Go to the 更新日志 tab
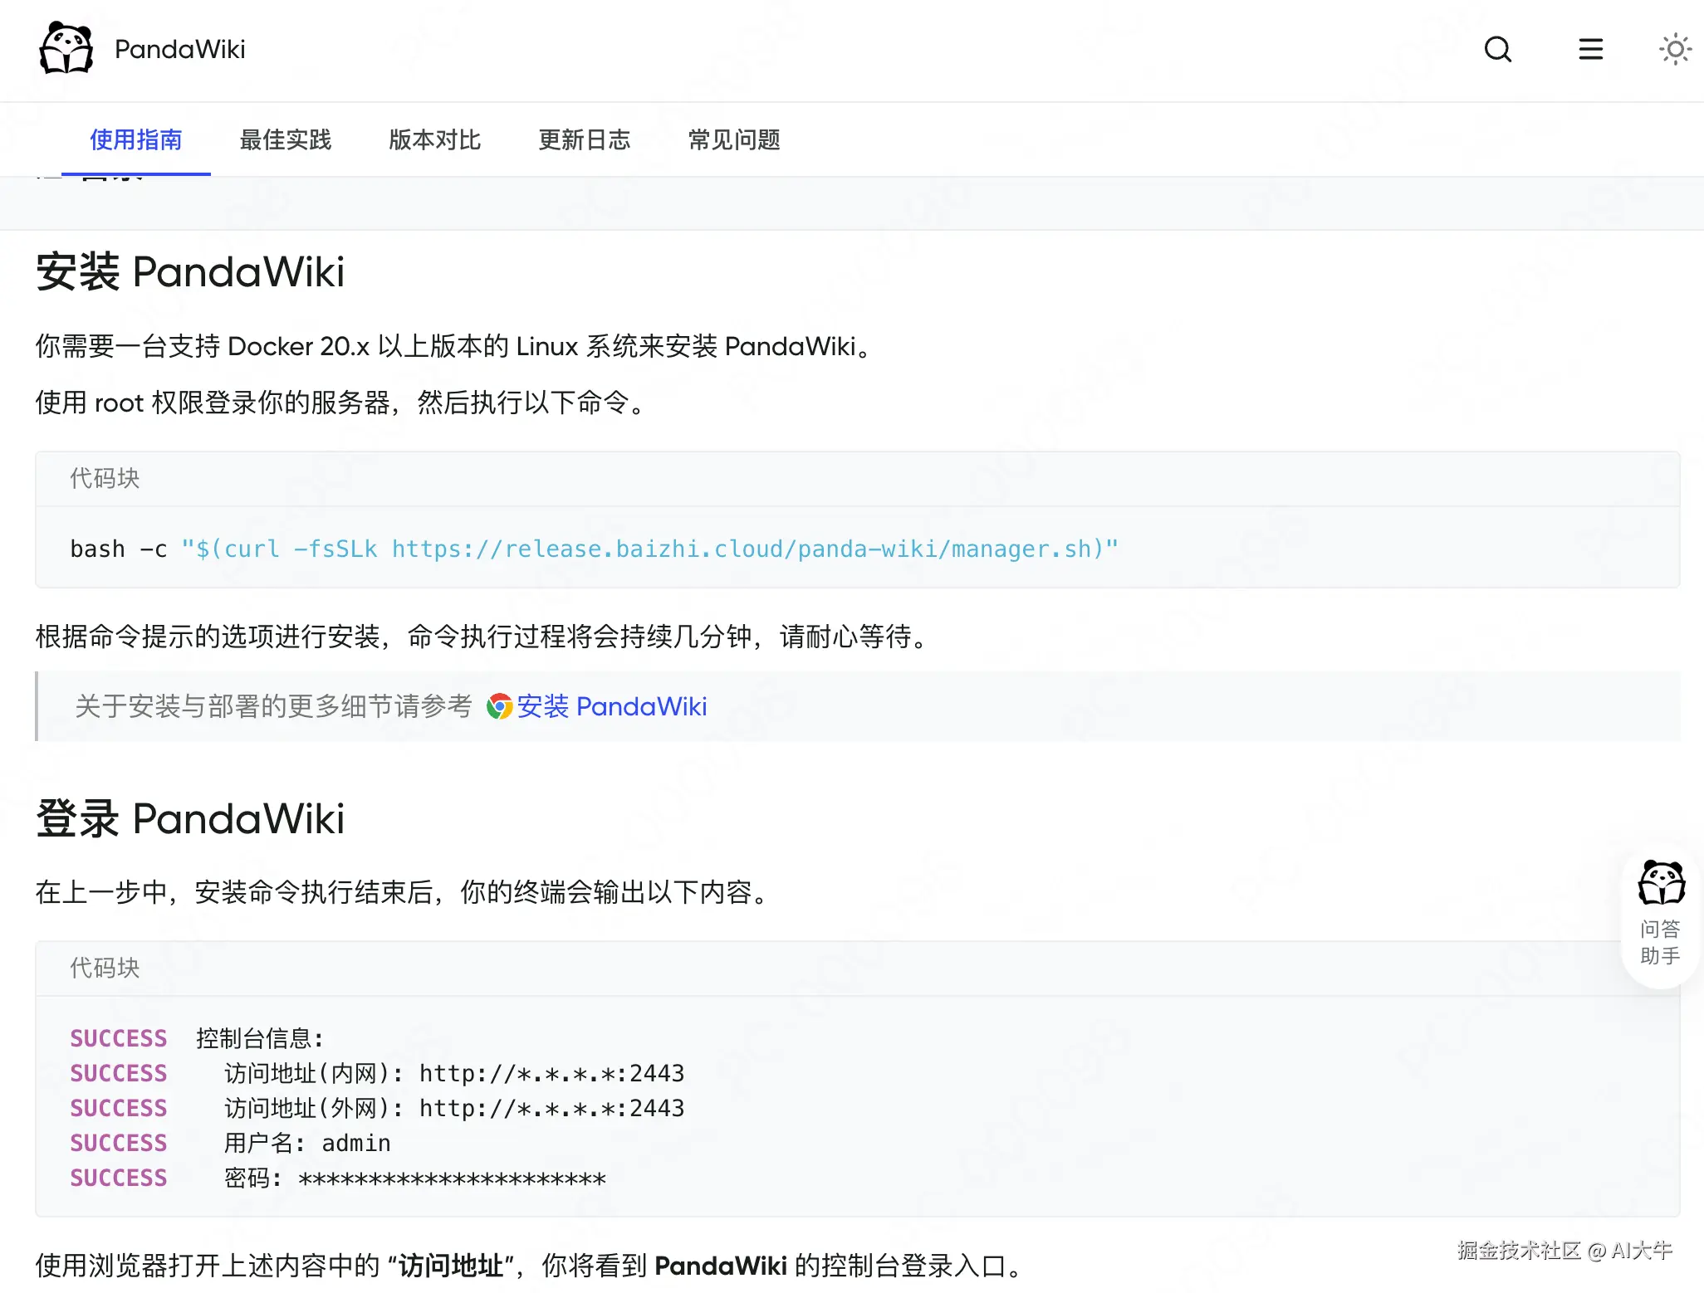The width and height of the screenshot is (1704, 1293). click(585, 139)
